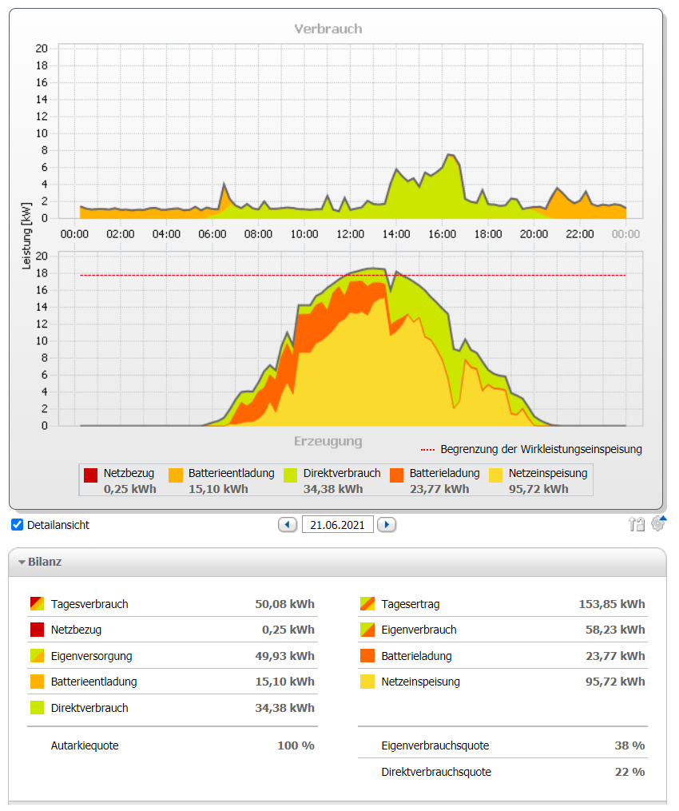Click the Eigenversorgung icon in Bilanz
679x811 pixels.
point(37,656)
